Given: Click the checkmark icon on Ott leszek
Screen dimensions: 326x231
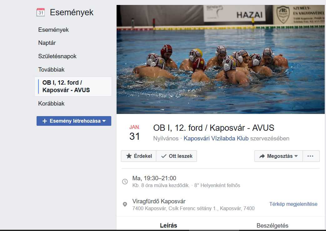Looking at the screenshot, I should click(x=164, y=156).
